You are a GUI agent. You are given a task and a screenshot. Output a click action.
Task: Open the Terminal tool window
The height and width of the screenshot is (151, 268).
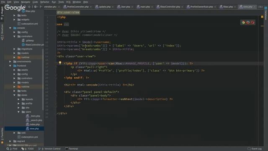pyautogui.click(x=72, y=149)
